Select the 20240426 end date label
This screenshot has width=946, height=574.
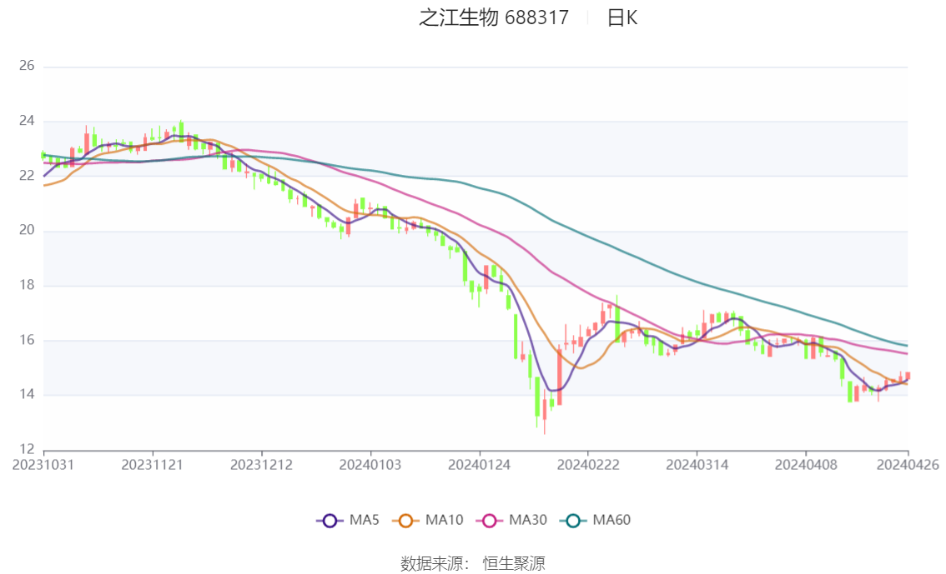(x=908, y=464)
